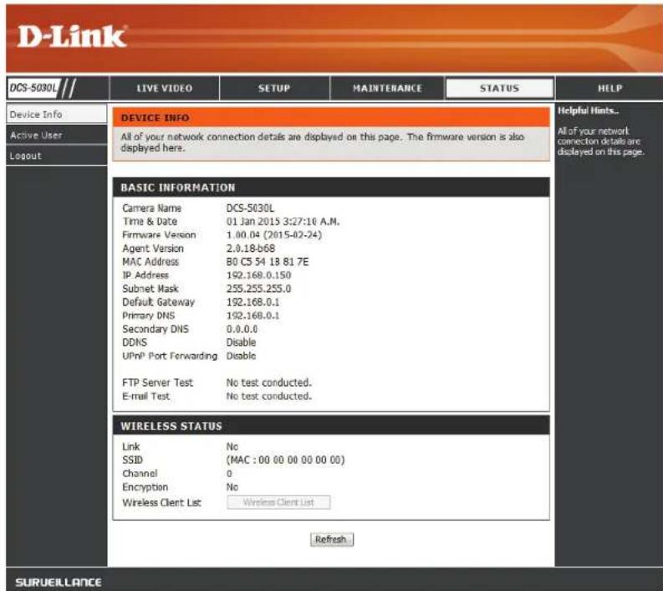Click the Time & Date label

(x=150, y=221)
